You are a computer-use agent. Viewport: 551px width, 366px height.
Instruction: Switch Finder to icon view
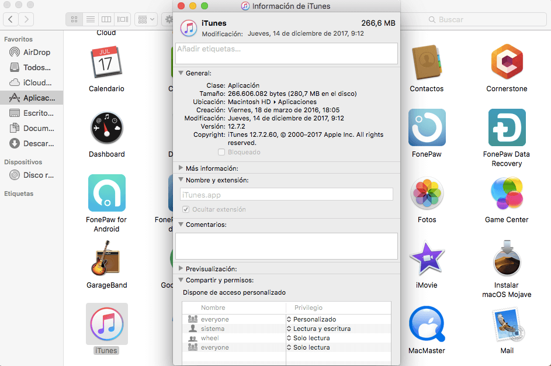(74, 19)
